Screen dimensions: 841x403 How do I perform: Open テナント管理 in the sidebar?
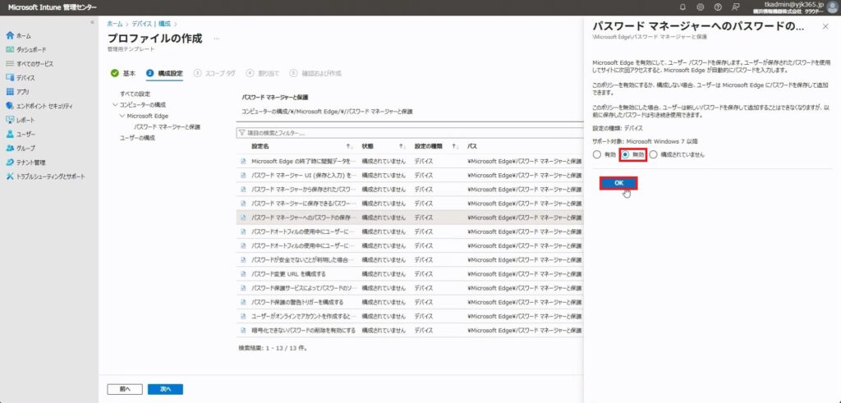click(25, 163)
